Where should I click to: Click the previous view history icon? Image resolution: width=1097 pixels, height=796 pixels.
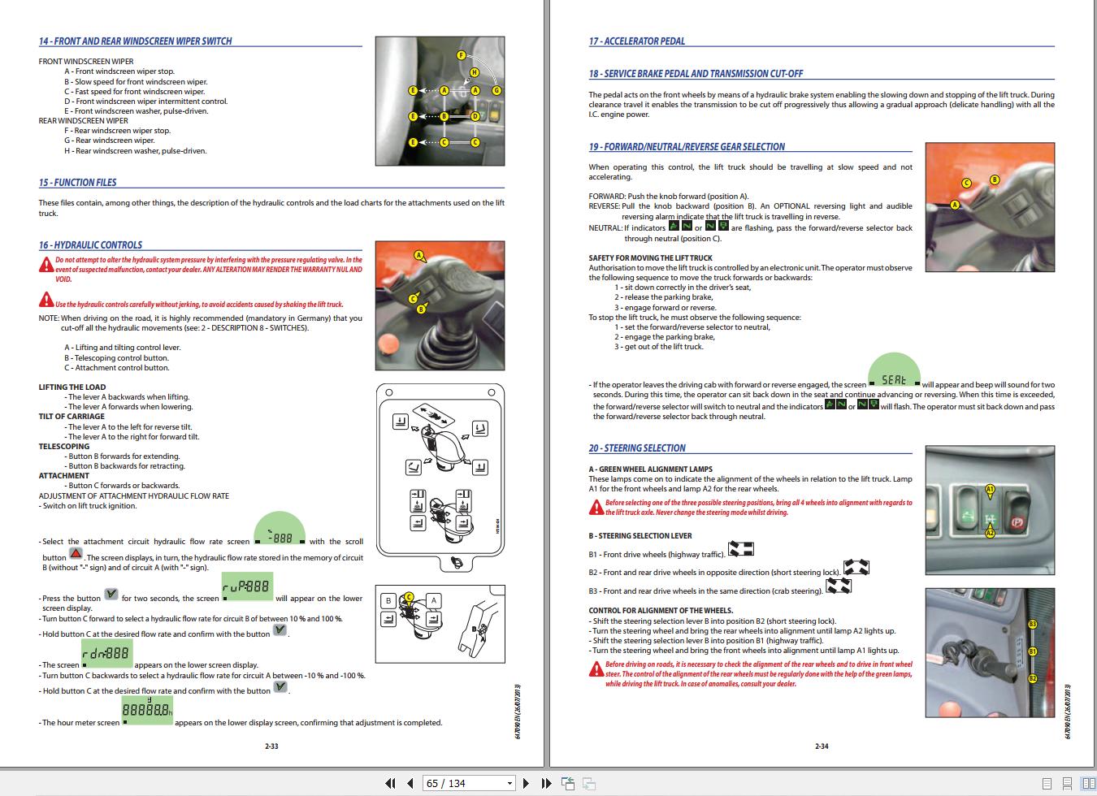point(567,783)
